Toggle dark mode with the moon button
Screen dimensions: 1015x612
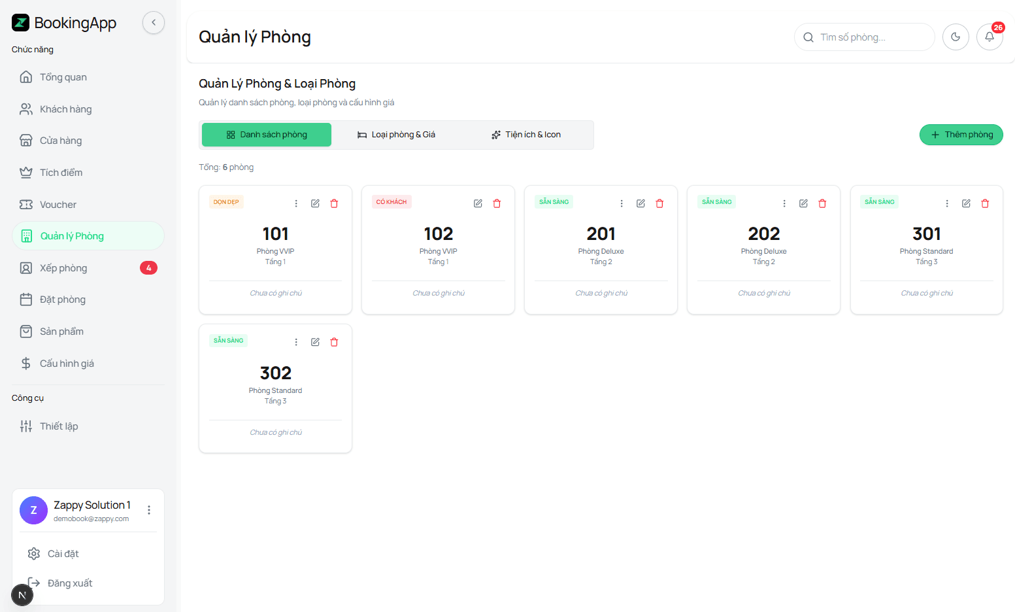[x=956, y=37]
